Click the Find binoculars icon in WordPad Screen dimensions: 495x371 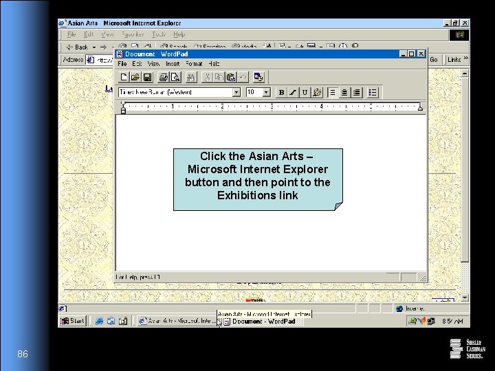click(191, 77)
